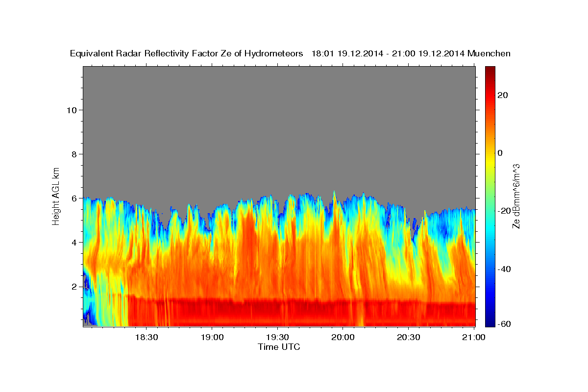The width and height of the screenshot is (588, 392).
Task: Click the height tick label 8
Action: [74, 154]
